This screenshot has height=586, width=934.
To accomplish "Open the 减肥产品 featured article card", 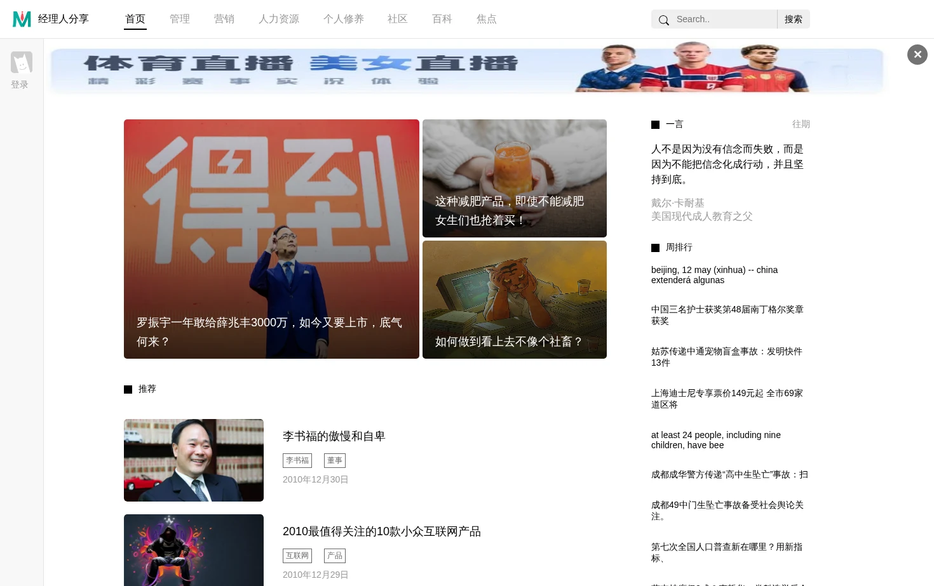I will [x=515, y=178].
